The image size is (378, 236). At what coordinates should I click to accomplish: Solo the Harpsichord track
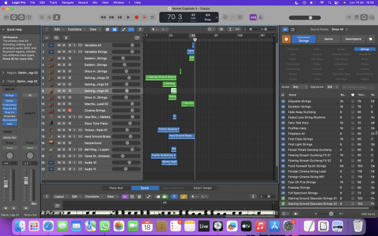click(64, 143)
